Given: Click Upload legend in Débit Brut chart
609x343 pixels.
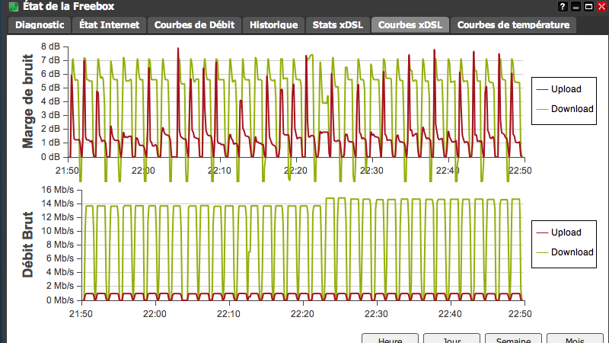Looking at the screenshot, I should click(559, 232).
